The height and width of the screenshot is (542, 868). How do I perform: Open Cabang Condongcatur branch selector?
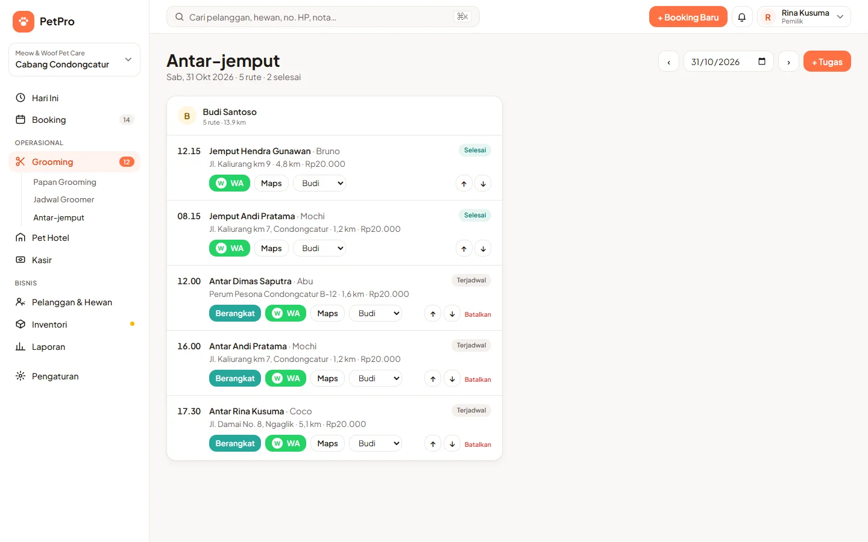74,60
